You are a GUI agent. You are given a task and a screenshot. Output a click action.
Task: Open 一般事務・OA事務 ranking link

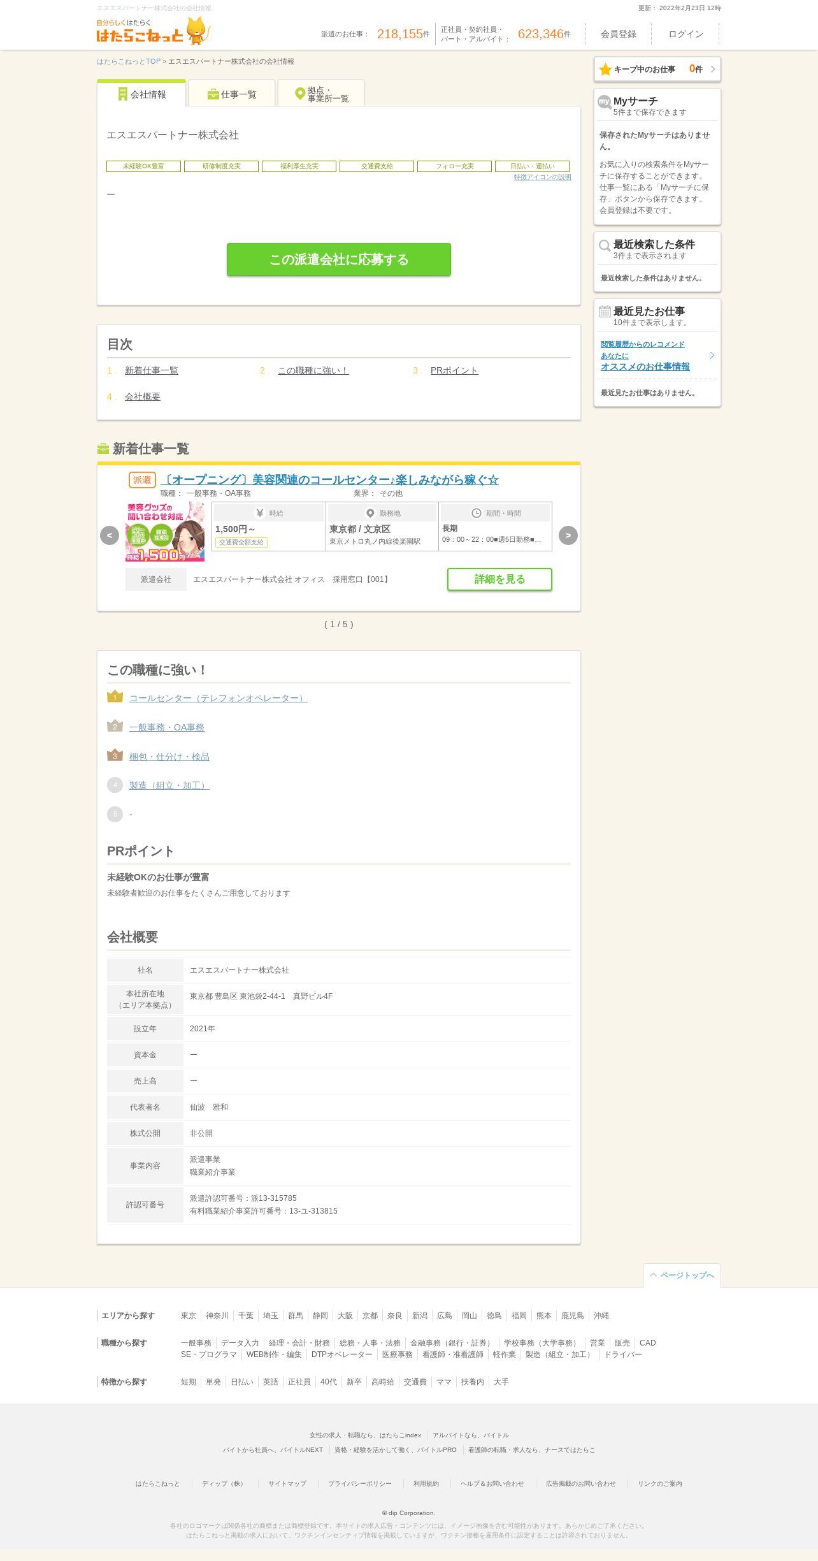[167, 728]
